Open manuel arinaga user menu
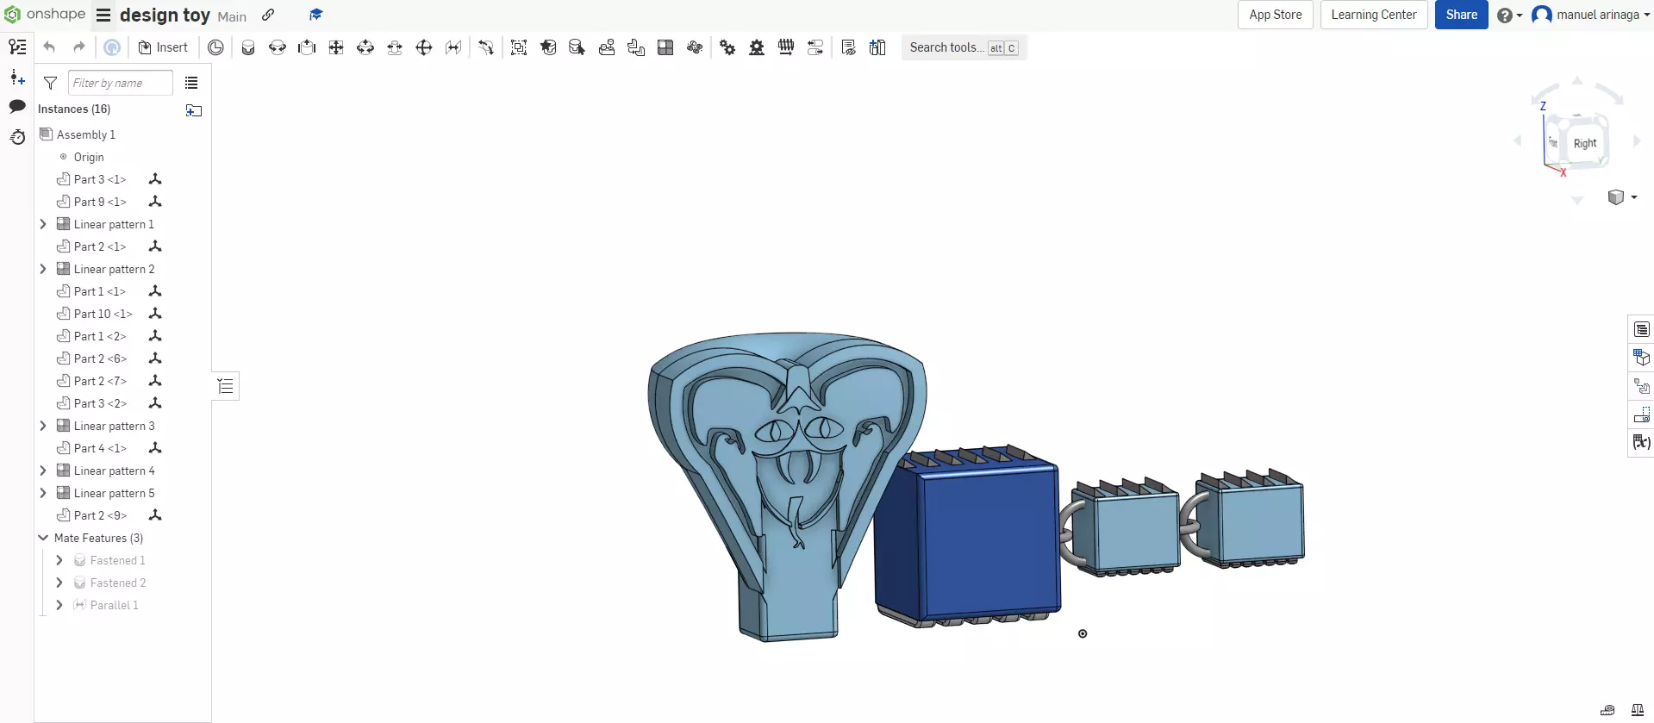Viewport: 1654px width, 723px height. point(1590,15)
